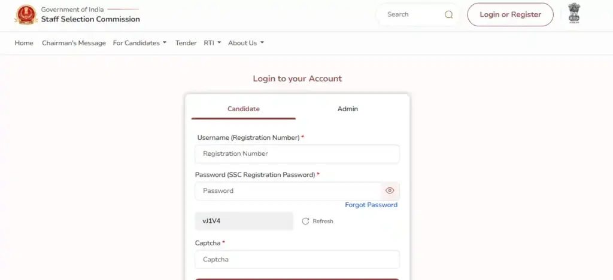The image size is (613, 280).
Task: Click the Captcha input field
Action: [297, 260]
